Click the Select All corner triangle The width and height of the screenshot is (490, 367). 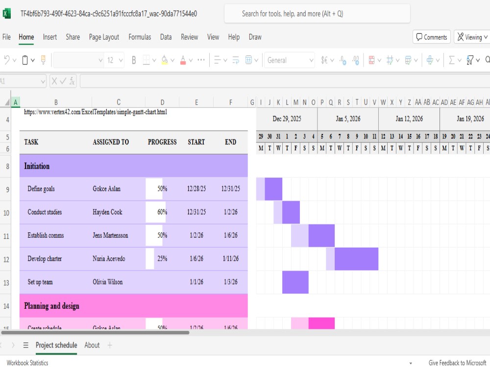click(7, 102)
